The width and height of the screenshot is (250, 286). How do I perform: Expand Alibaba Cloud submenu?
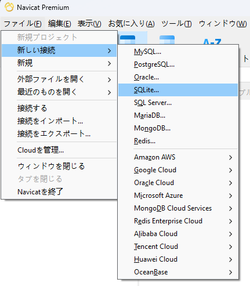[x=178, y=234]
